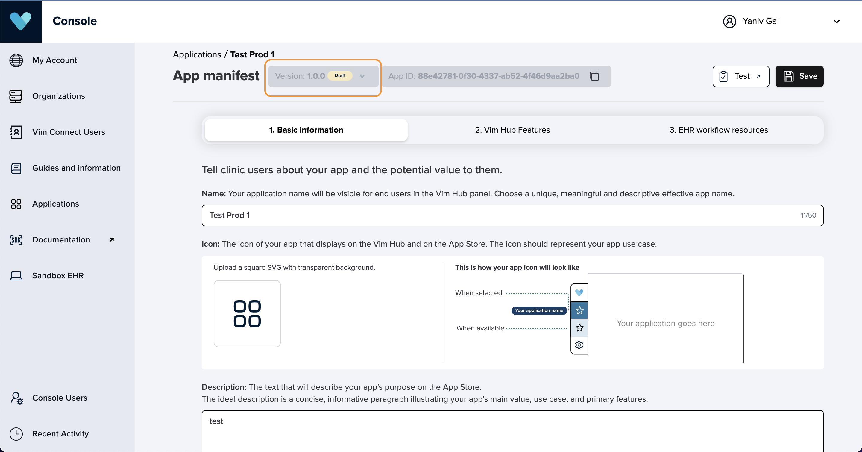Click the 'When selected' label
This screenshot has height=452, width=862.
pyautogui.click(x=479, y=293)
